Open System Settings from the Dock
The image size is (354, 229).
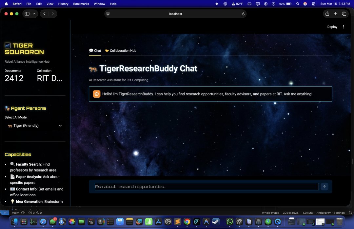168,222
